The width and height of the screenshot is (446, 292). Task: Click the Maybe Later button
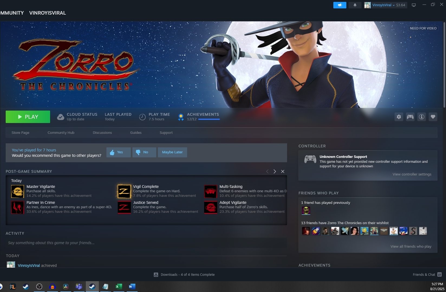click(x=172, y=152)
